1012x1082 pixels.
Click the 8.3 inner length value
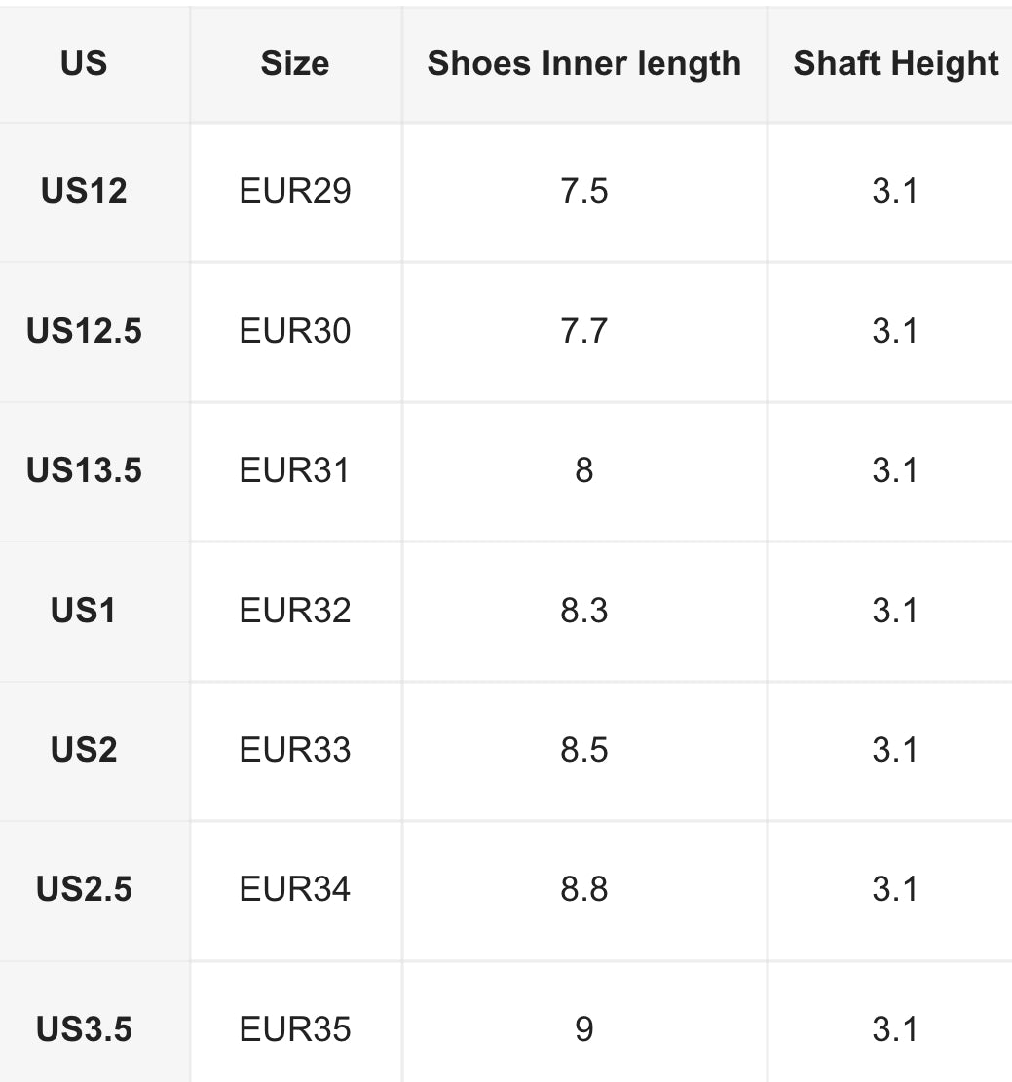(583, 611)
